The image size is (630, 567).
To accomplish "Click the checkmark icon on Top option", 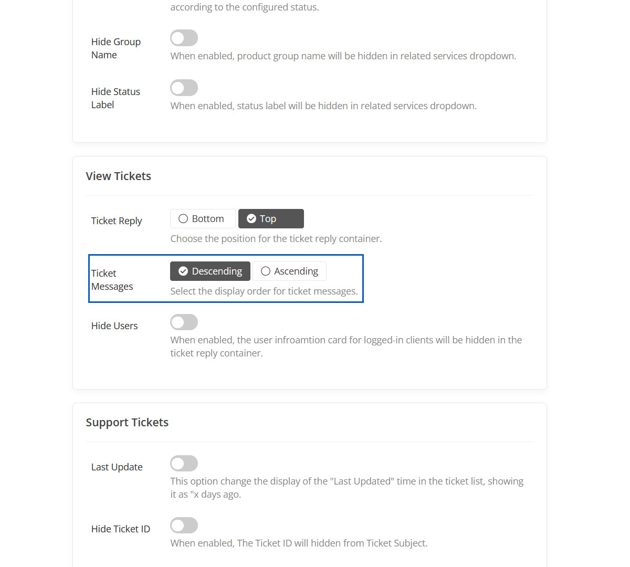I will click(251, 219).
